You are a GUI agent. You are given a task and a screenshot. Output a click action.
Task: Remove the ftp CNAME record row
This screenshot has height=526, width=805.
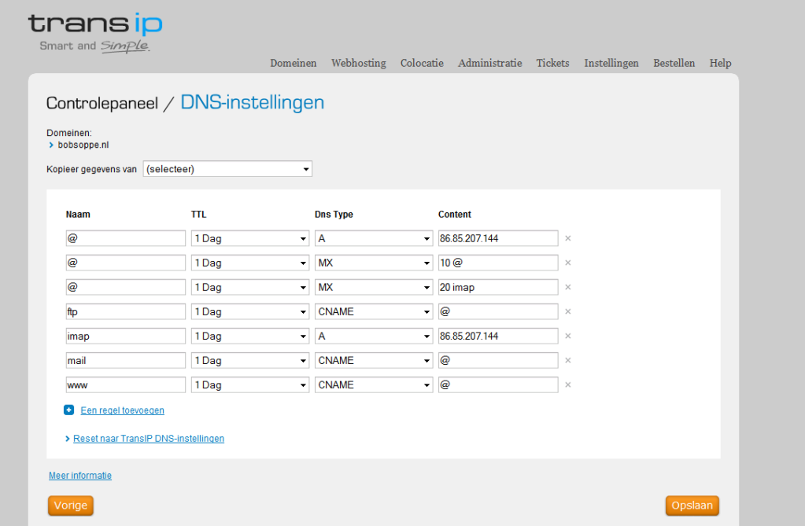[567, 311]
